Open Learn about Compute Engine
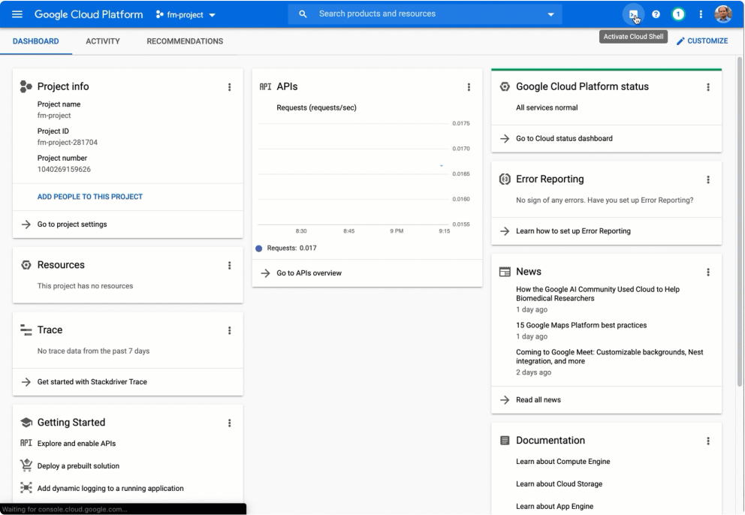 563,461
